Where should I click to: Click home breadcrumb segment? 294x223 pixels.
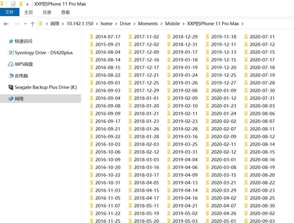point(107,23)
